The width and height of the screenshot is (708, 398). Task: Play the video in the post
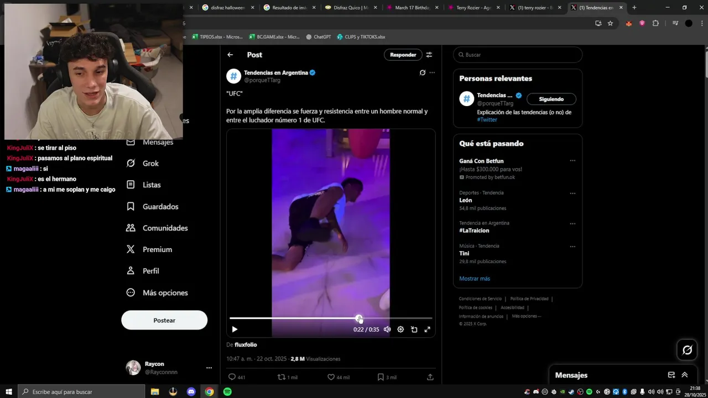[x=235, y=329]
